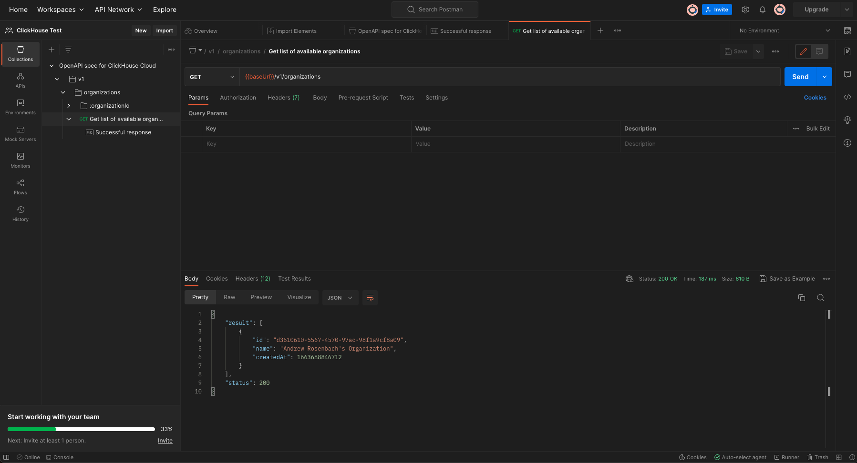The width and height of the screenshot is (857, 463).
Task: Expand the :organizationId folder
Action: pos(69,106)
